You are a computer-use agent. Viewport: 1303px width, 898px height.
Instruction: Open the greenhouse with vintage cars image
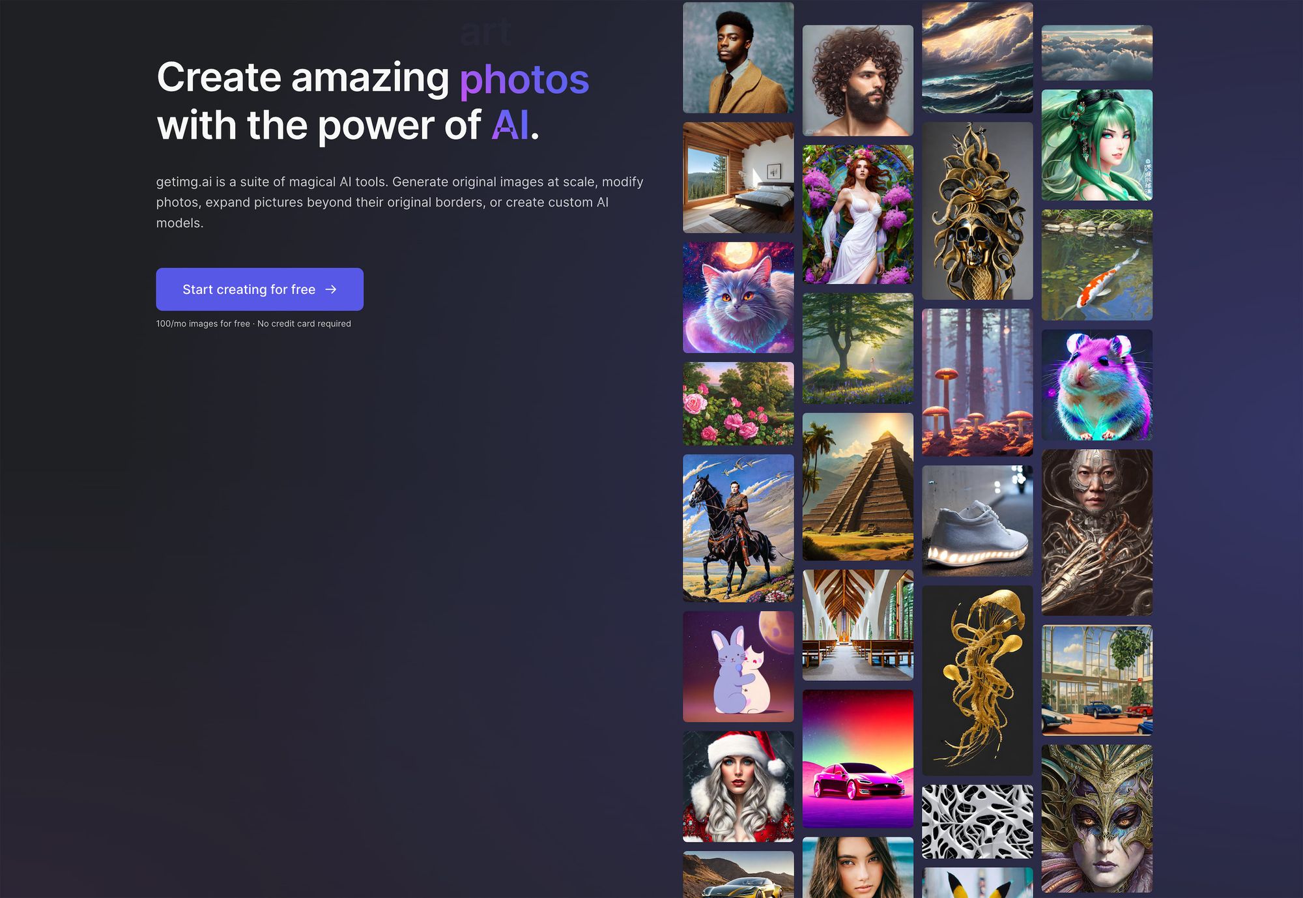1096,680
